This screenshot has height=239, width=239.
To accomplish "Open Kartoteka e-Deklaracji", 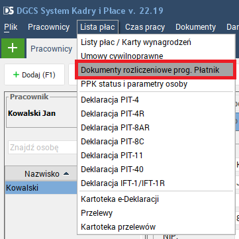I will (156, 199).
